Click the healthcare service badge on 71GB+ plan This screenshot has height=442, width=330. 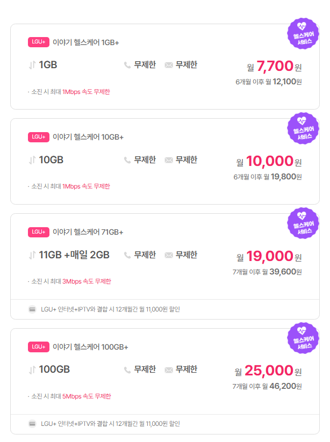click(x=303, y=223)
